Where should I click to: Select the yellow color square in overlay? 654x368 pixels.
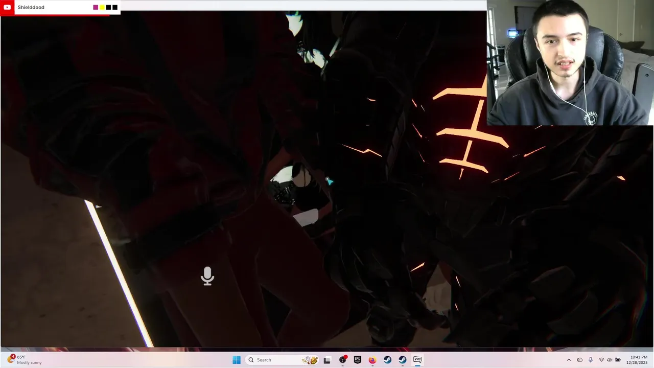click(102, 7)
